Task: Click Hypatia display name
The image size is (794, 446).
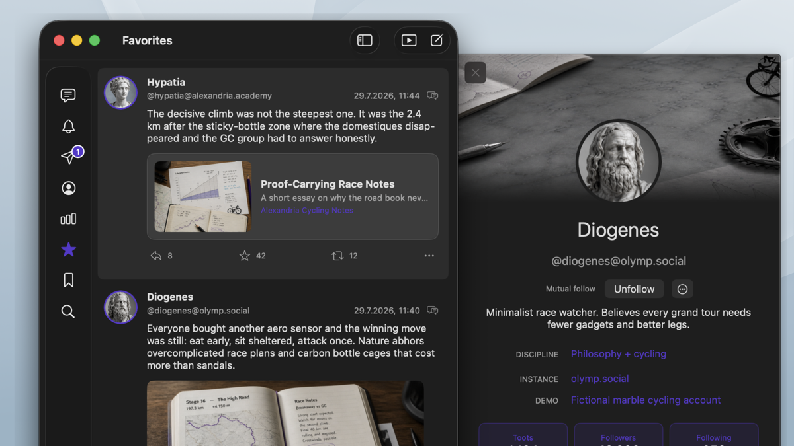Action: [x=166, y=83]
